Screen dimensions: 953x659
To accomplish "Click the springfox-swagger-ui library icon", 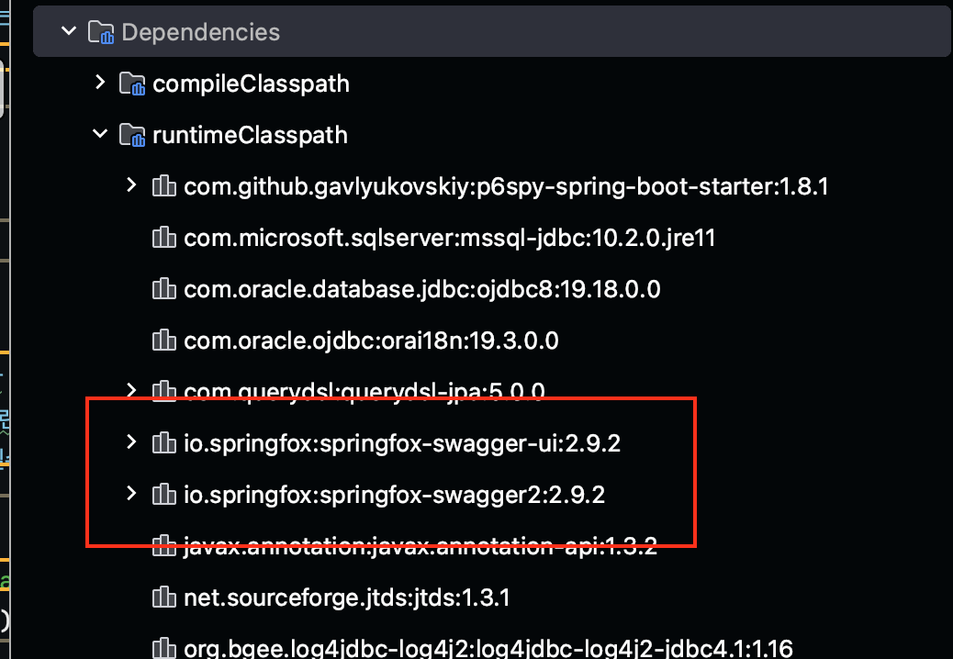I will 164,442.
